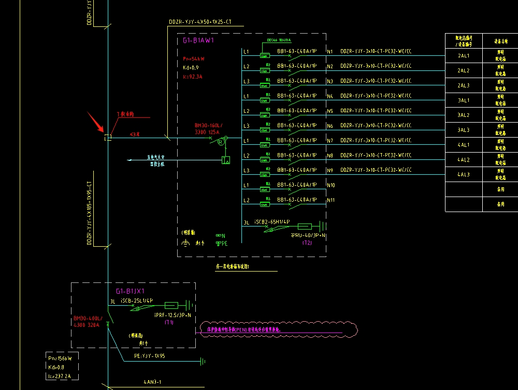Click the BB1-63-C40A/1P label on the N1 row
518x390 pixels.
(x=297, y=51)
